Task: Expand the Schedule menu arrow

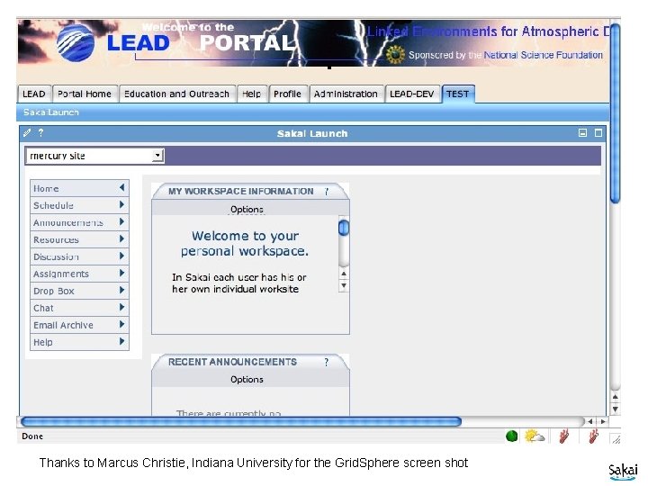Action: tap(121, 204)
